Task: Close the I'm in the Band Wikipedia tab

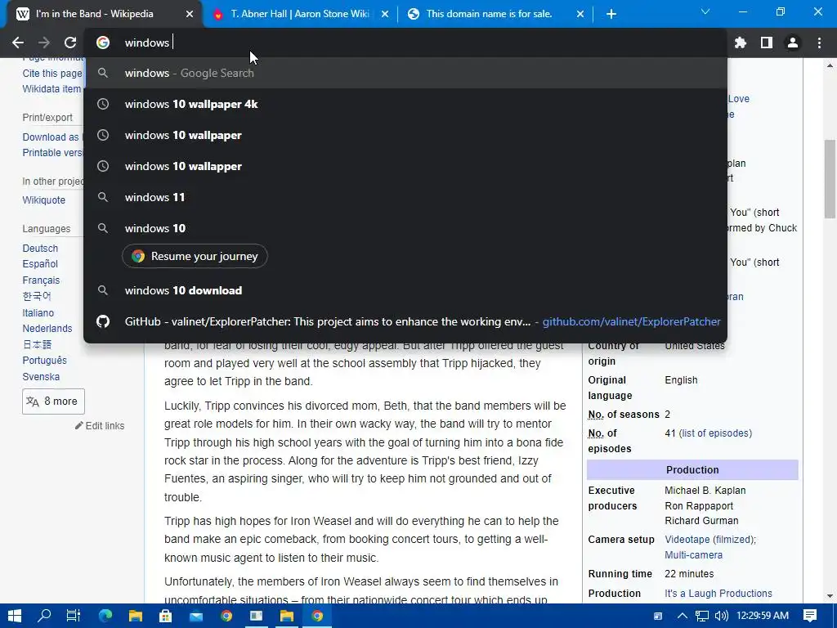Action: [x=190, y=14]
